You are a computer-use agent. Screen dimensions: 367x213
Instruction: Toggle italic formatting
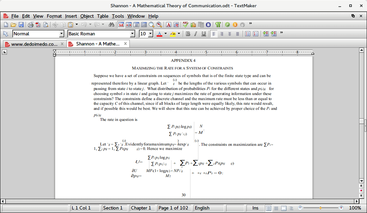pyautogui.click(x=196, y=34)
